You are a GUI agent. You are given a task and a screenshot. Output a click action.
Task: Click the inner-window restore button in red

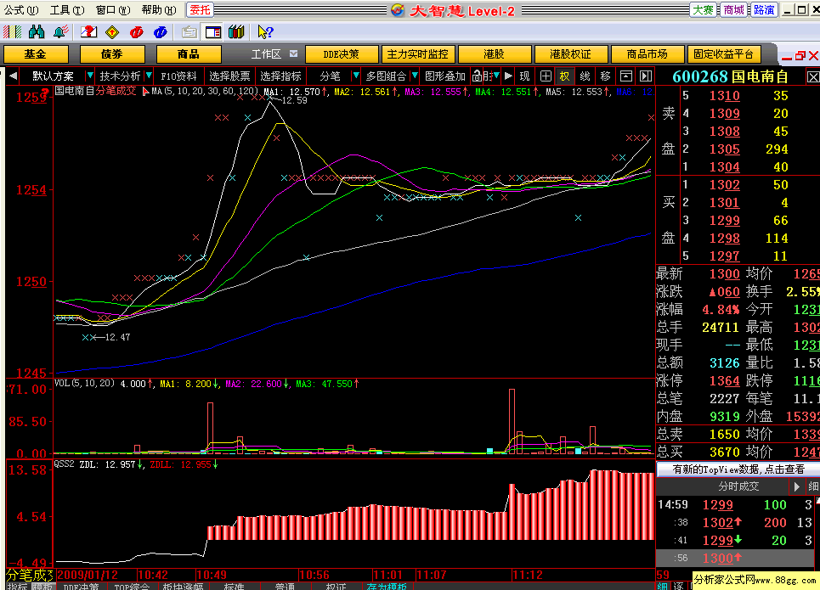[800, 55]
